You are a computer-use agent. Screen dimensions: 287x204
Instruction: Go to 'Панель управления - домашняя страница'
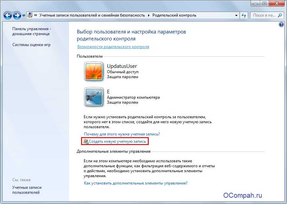[x=32, y=31]
